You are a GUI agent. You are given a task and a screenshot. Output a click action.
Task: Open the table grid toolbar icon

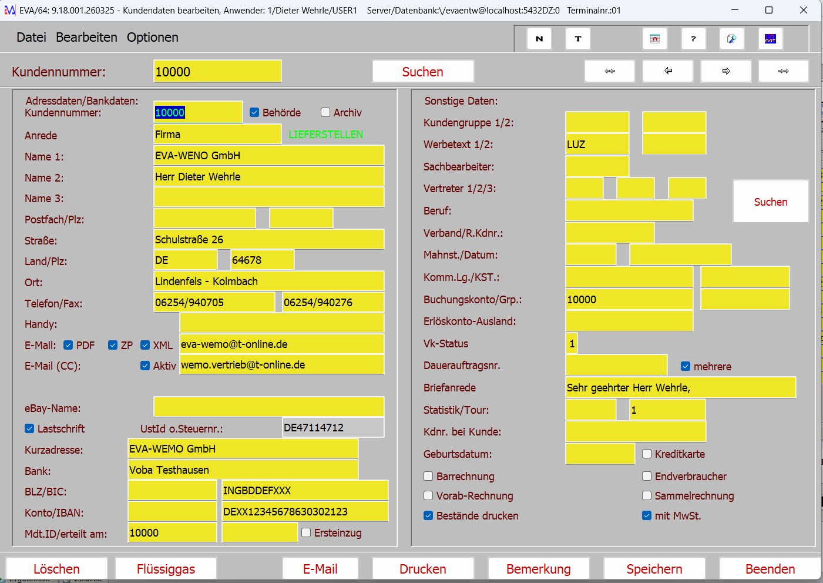click(x=655, y=39)
